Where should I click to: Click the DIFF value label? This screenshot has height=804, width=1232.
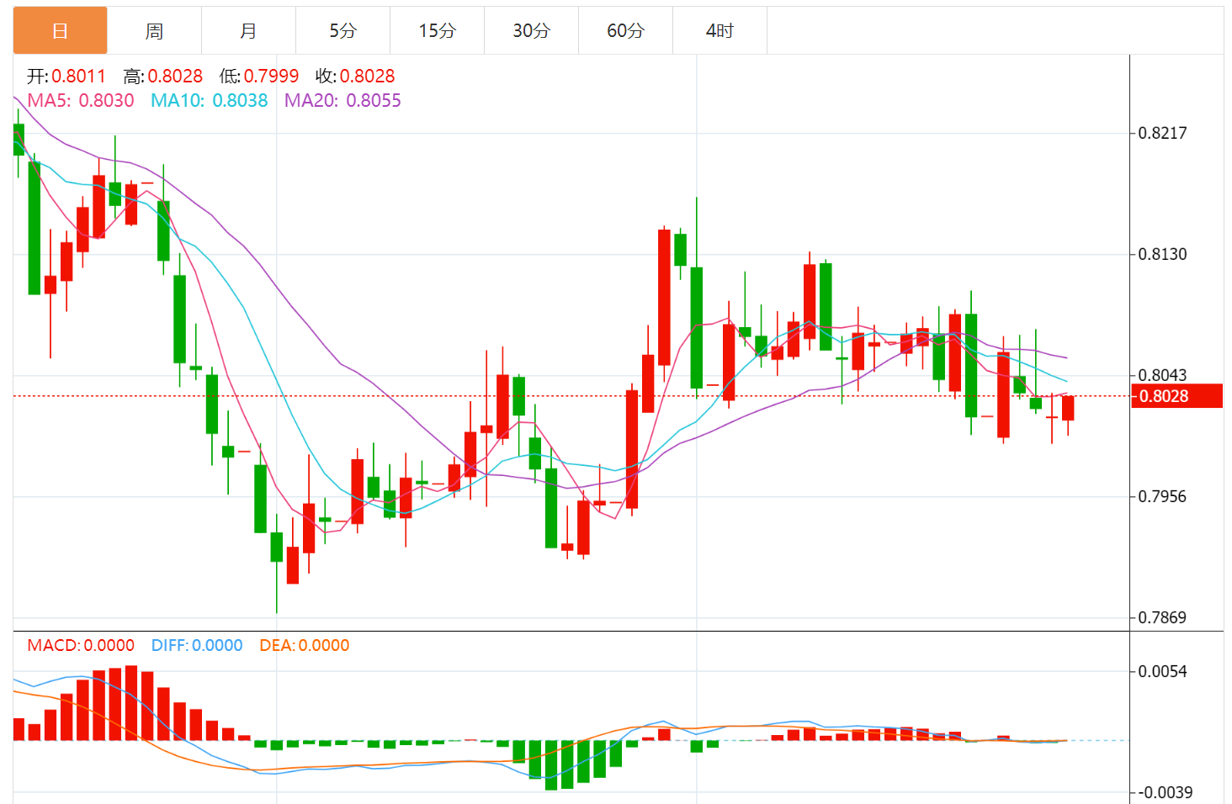[x=197, y=646]
